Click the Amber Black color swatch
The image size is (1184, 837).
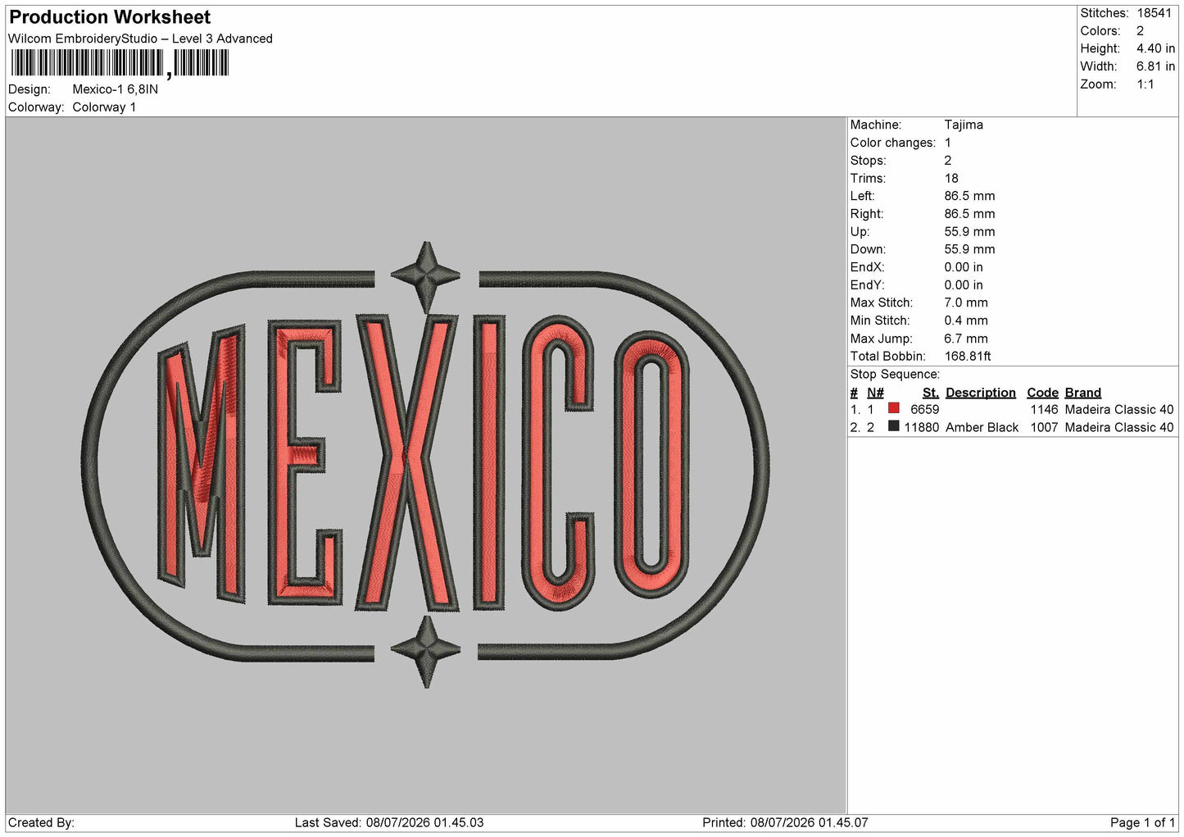(893, 426)
